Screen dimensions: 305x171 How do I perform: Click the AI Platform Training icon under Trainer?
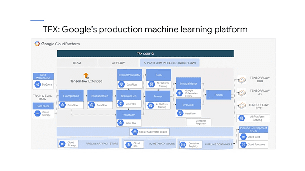point(150,105)
